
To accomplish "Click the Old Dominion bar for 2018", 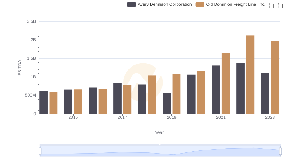I will 152,95.
